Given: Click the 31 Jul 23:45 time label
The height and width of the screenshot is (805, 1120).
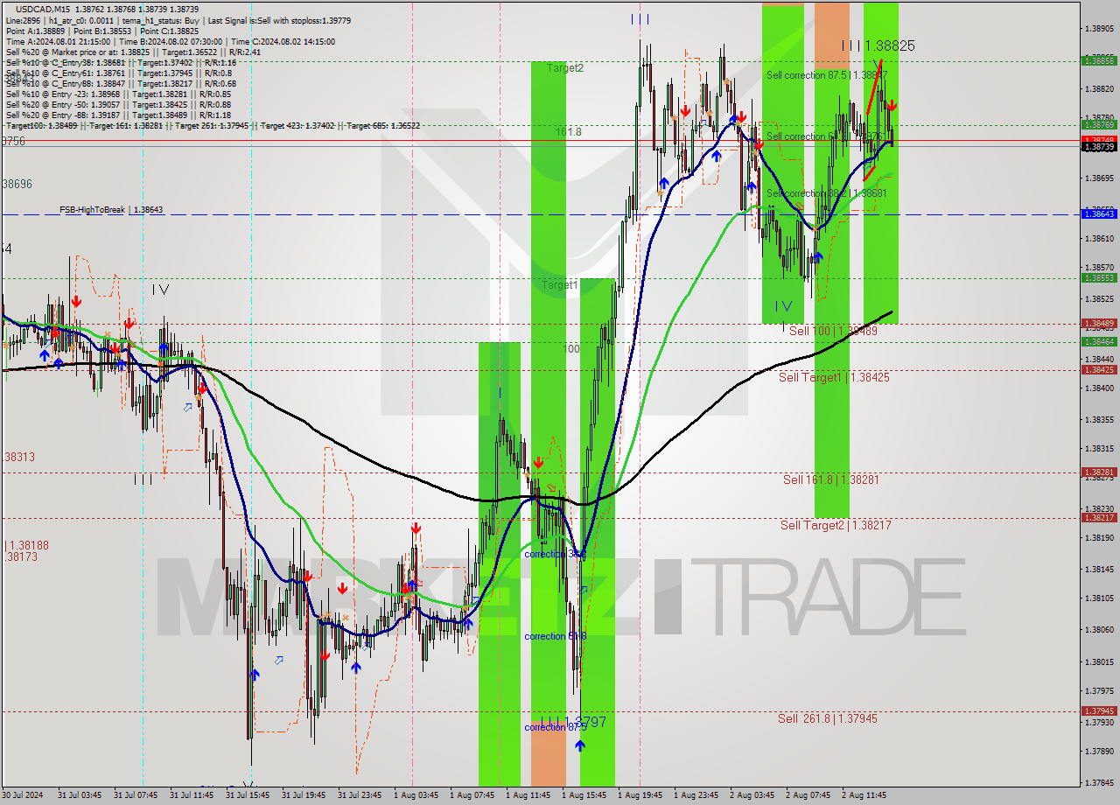Looking at the screenshot, I should (x=360, y=795).
